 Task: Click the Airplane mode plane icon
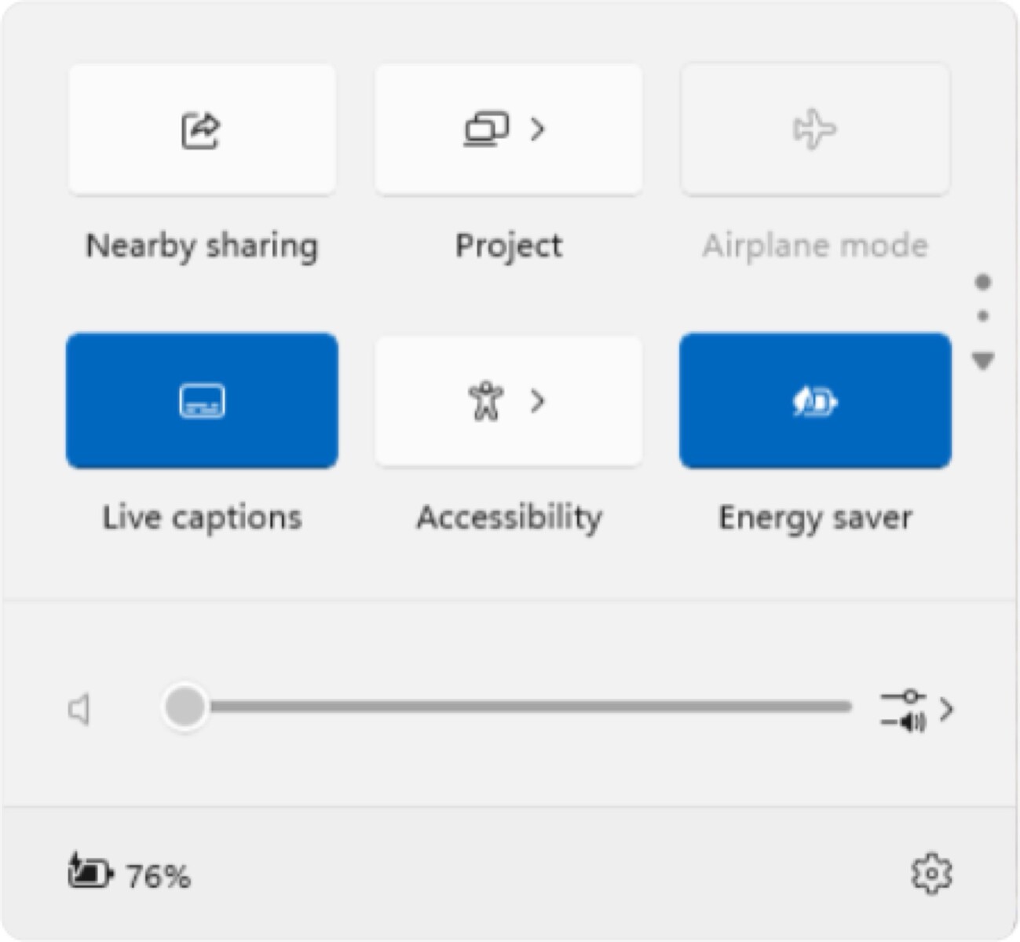814,130
